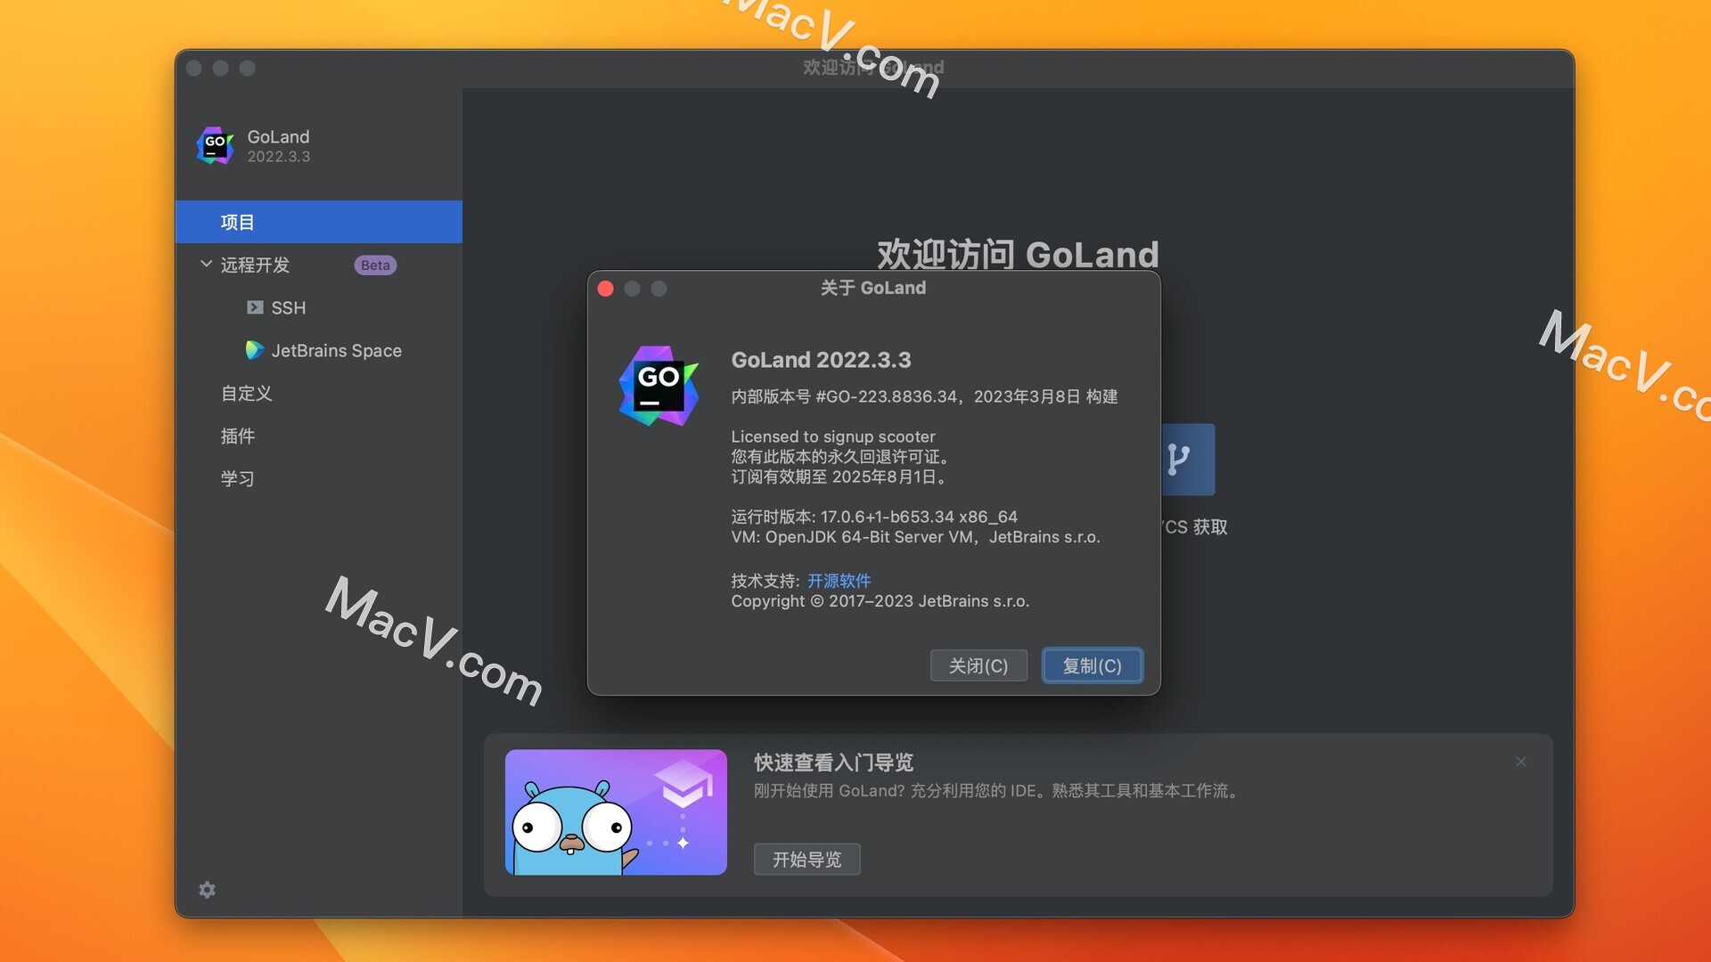The width and height of the screenshot is (1711, 962).
Task: Click the sidebar version text 2022.3.3
Action: 279,157
